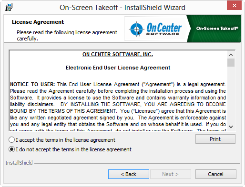Click the greyed-out 'Next >' button
The image size is (245, 187).
tap(171, 174)
